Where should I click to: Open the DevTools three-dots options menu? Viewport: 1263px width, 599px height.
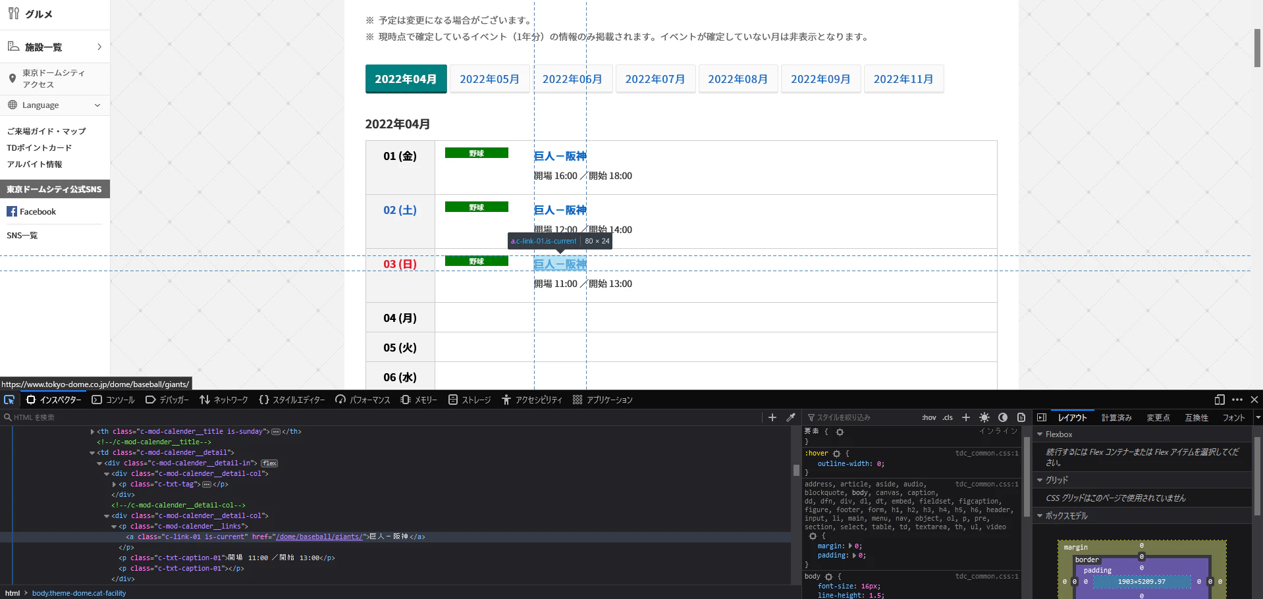[1237, 400]
